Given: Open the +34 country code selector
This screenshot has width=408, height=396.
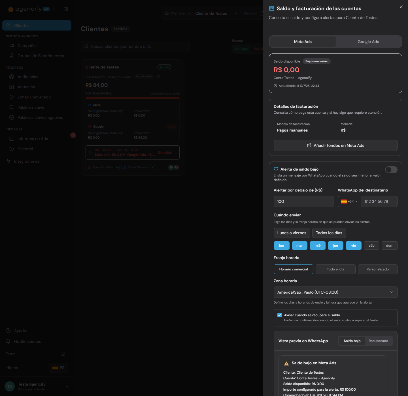Looking at the screenshot, I should 349,201.
